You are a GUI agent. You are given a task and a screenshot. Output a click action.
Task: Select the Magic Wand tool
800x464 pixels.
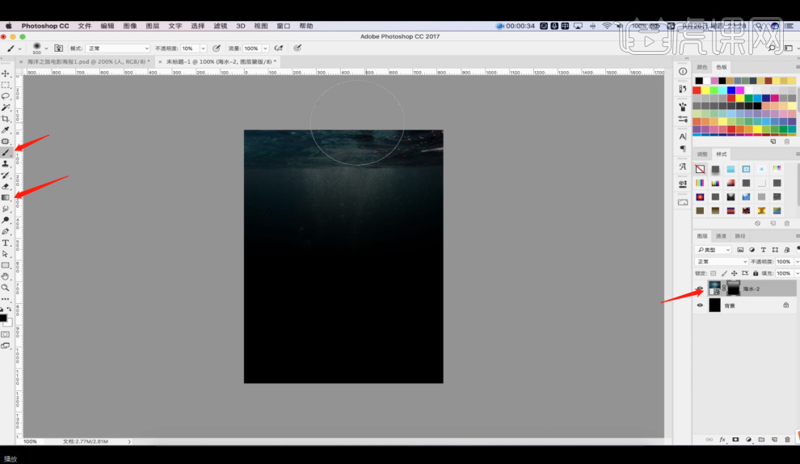[6, 108]
